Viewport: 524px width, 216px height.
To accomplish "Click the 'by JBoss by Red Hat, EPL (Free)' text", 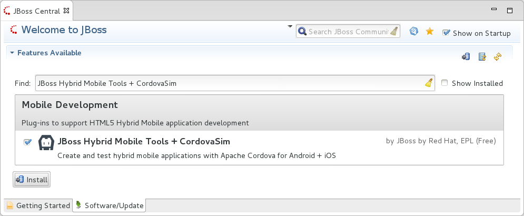I will [441, 141].
